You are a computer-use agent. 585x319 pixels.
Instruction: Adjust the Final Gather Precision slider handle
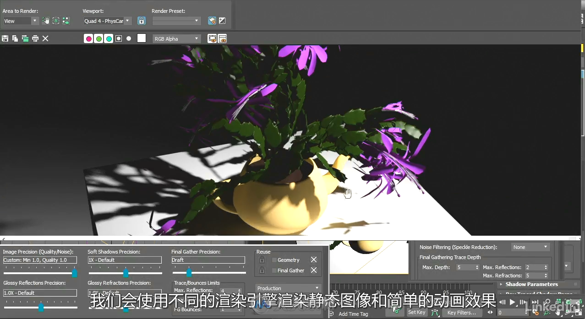(x=188, y=273)
